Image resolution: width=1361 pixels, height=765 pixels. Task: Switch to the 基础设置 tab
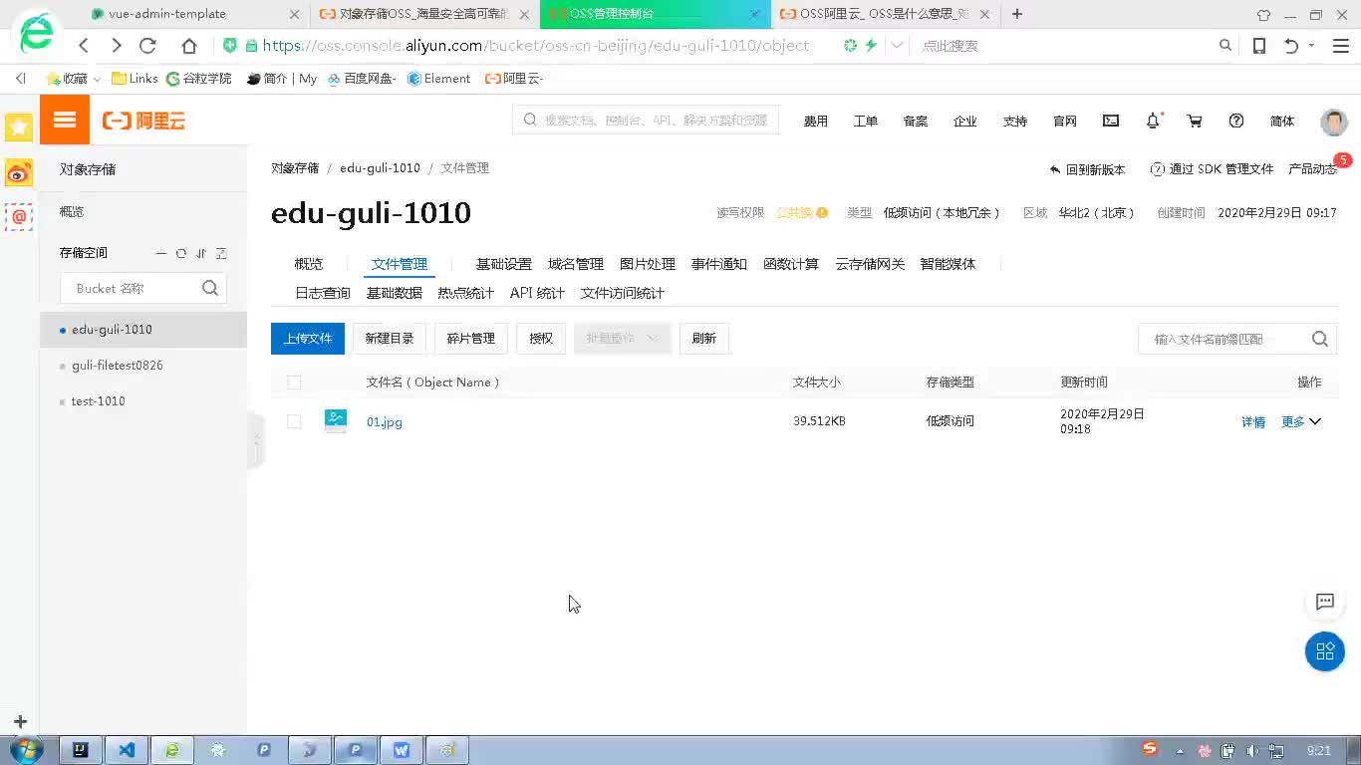pos(504,264)
